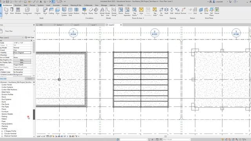Open the Structure ribbon tab

18,5
